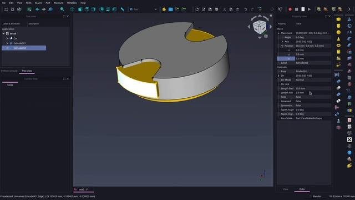Select the Dir Mode Normal value

313,80
